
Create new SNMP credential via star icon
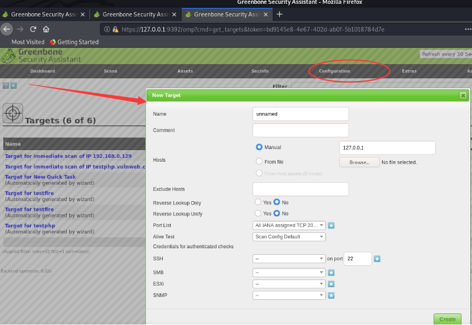[331, 295]
